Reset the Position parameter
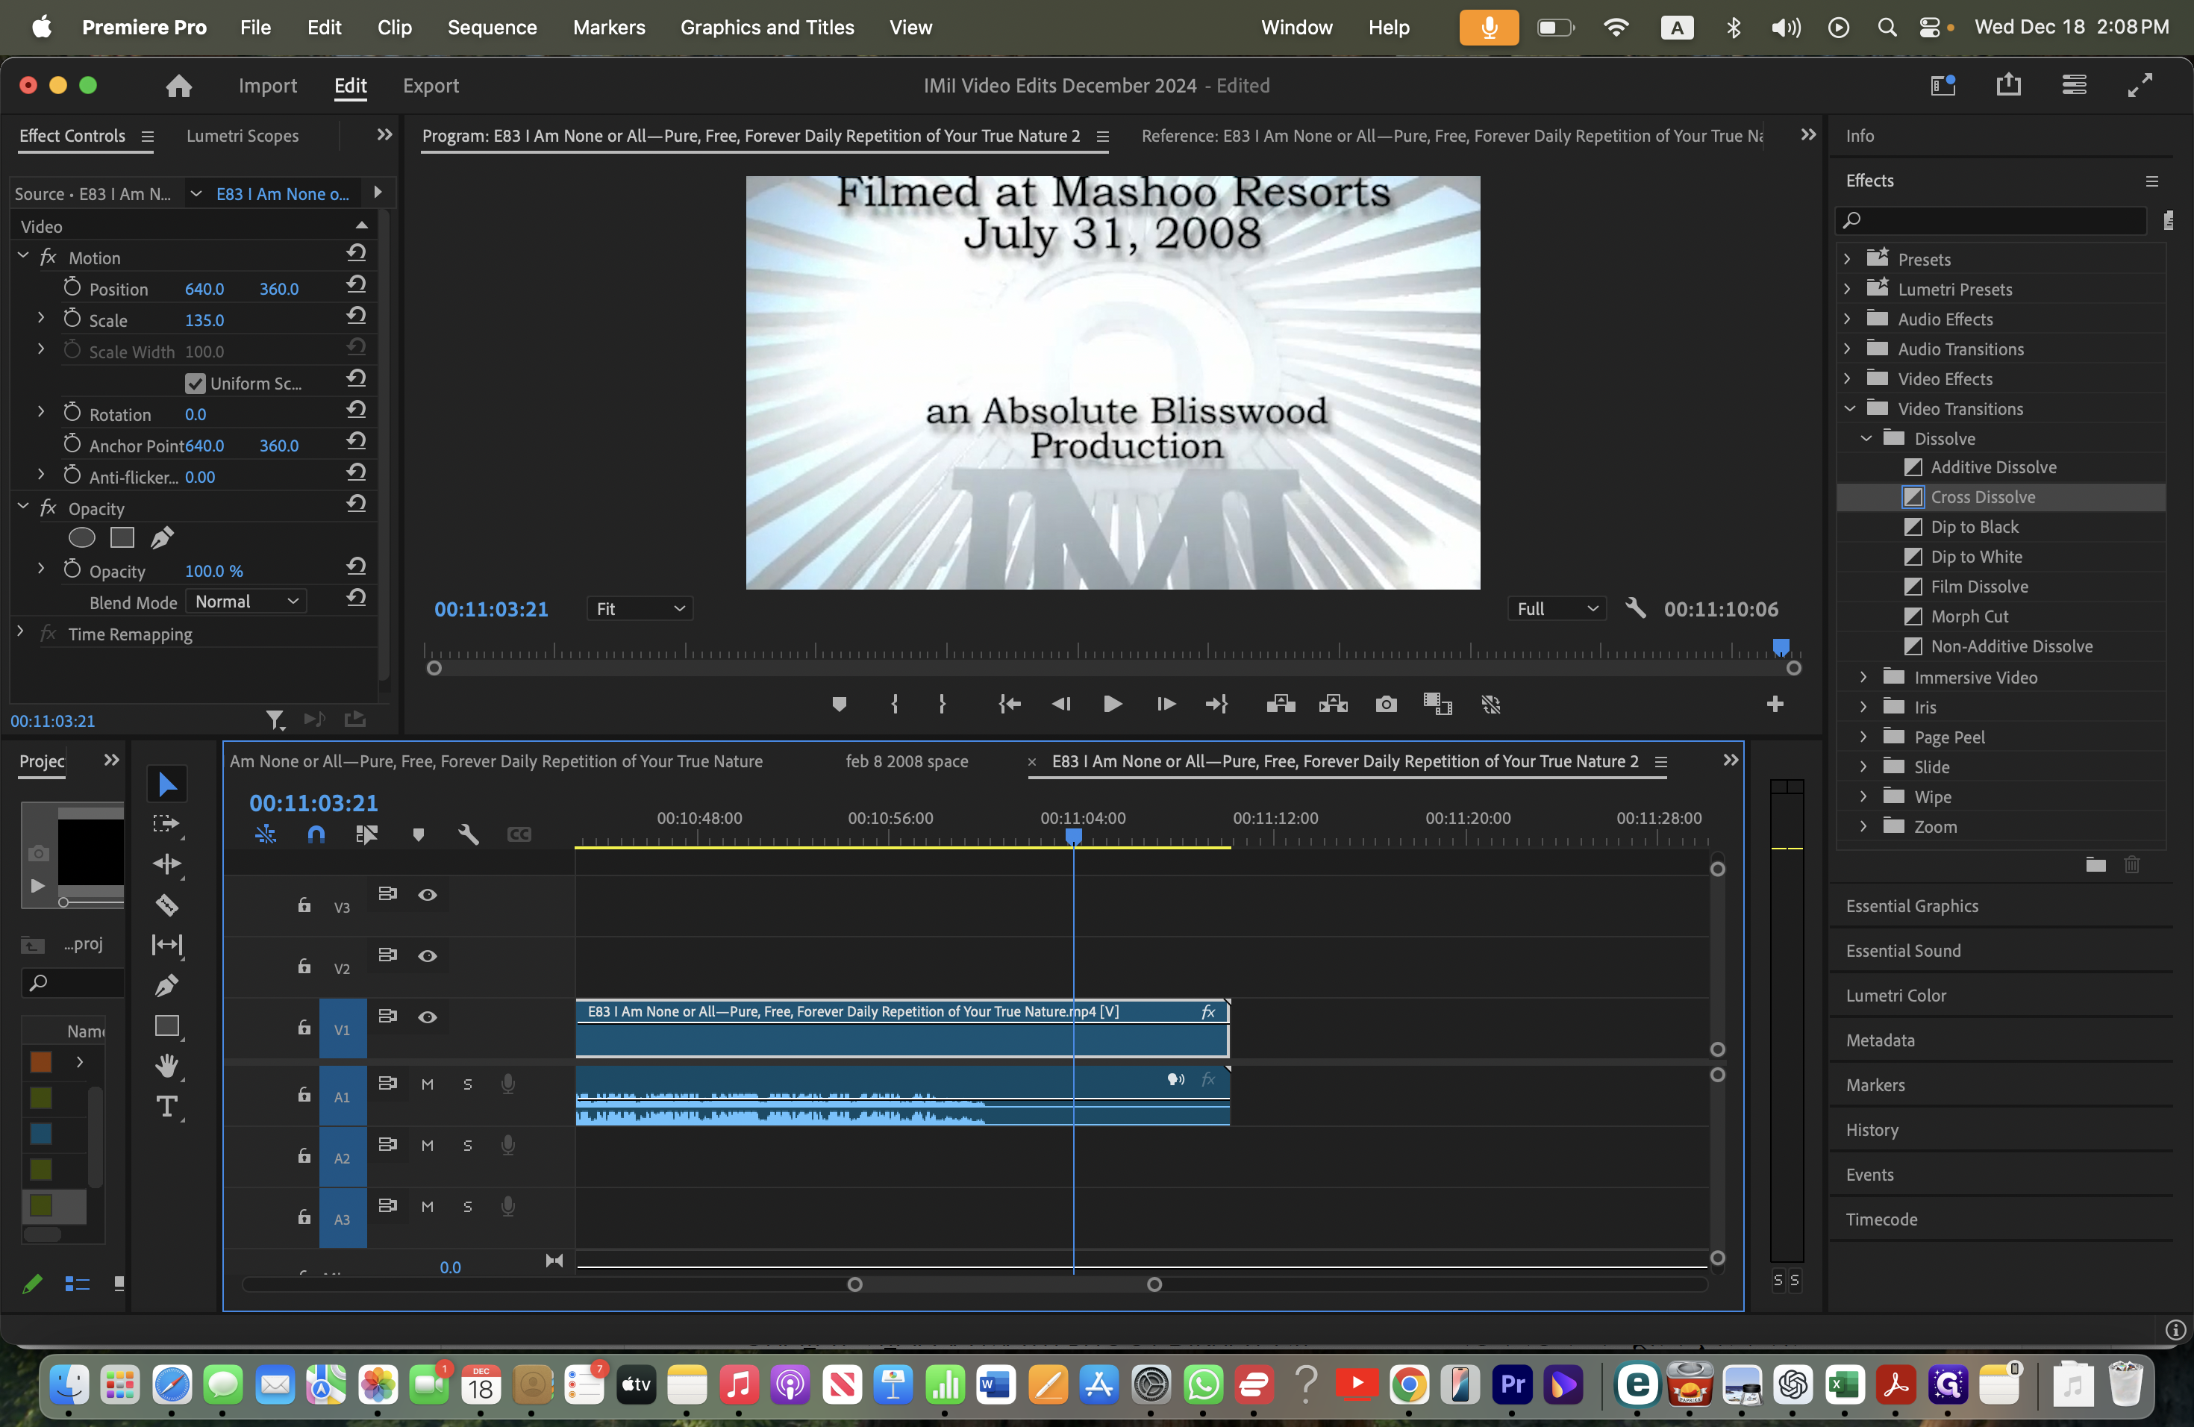The height and width of the screenshot is (1427, 2194). (x=356, y=285)
